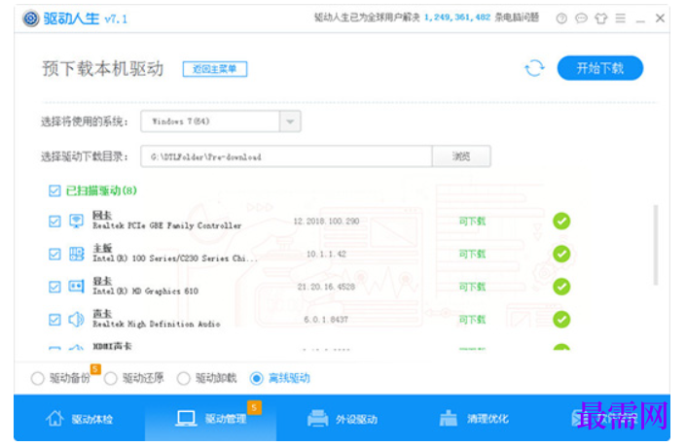Switch to the 驱动体检 tab

coord(79,419)
